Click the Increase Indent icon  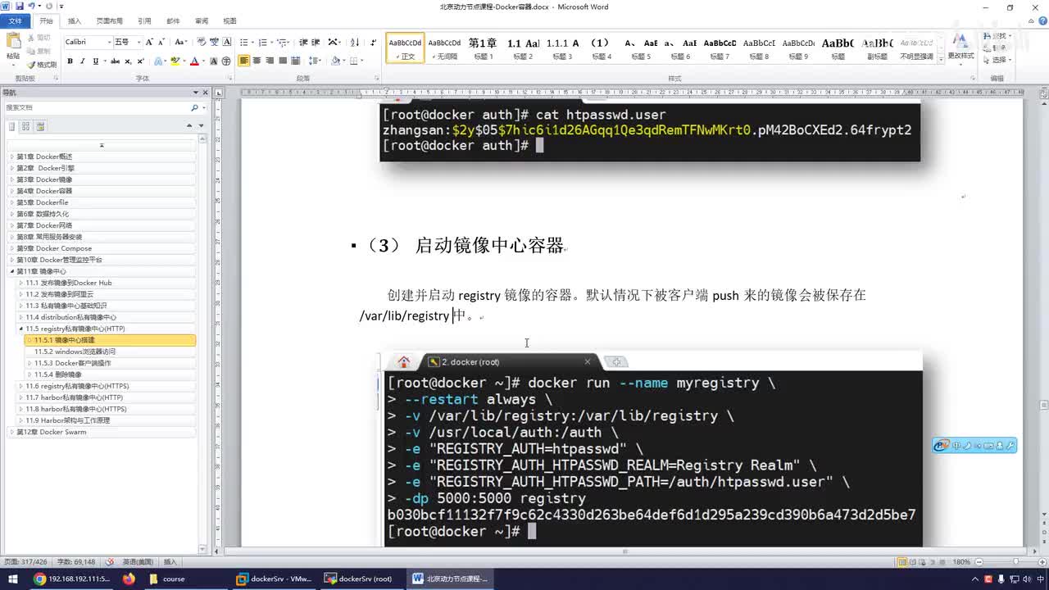tap(316, 42)
